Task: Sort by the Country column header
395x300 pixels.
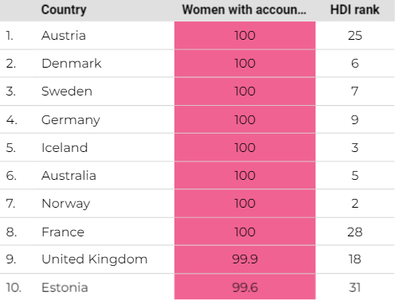Action: (64, 10)
